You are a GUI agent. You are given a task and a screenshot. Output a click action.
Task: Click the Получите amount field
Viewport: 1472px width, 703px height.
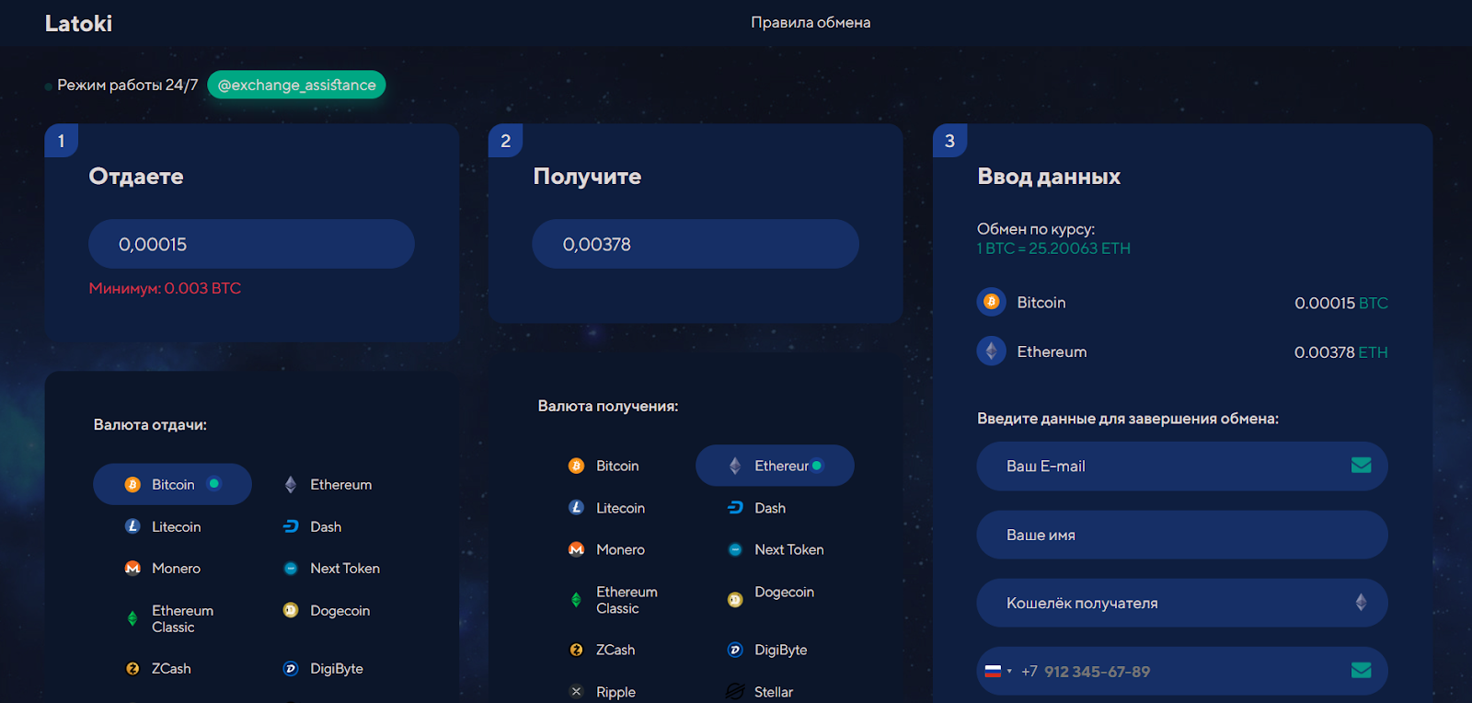[x=696, y=244]
